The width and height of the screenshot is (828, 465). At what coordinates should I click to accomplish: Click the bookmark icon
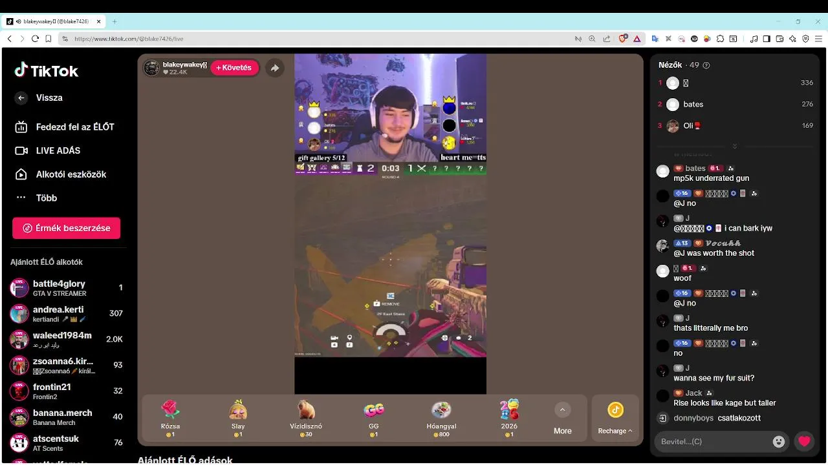pos(48,39)
